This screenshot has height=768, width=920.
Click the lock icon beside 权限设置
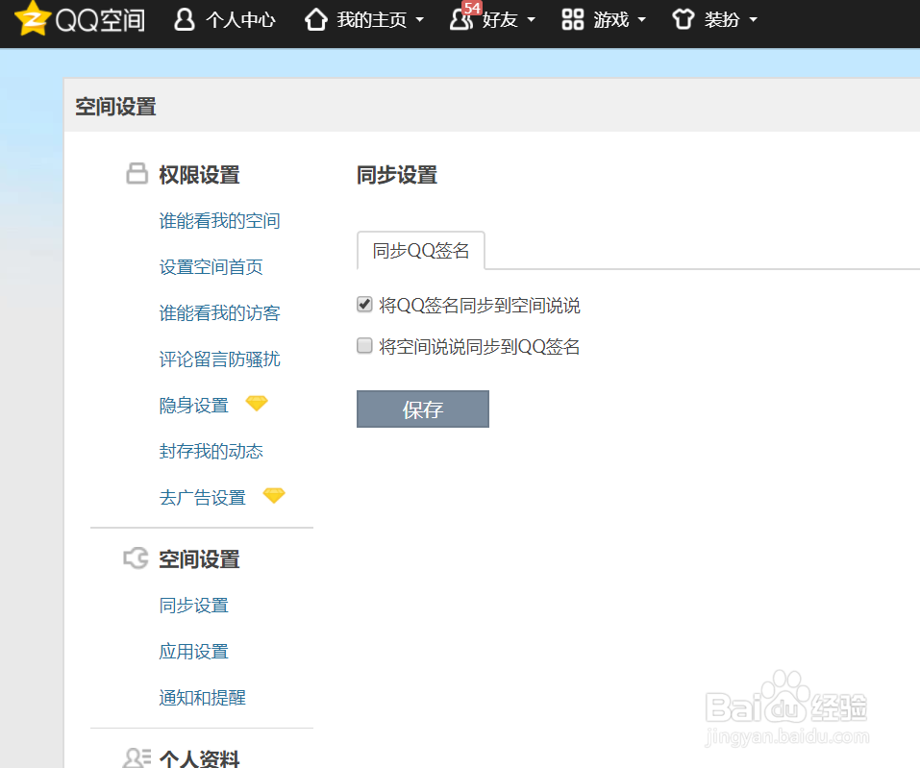134,174
